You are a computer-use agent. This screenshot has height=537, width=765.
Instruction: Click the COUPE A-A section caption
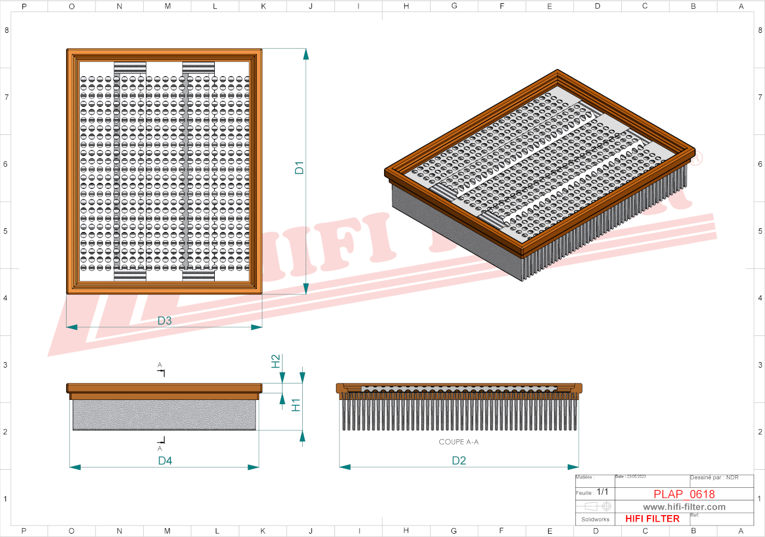(458, 442)
